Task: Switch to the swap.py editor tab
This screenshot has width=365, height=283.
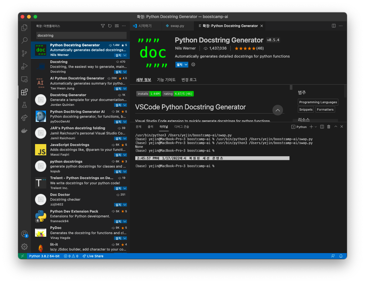Action: [x=177, y=26]
